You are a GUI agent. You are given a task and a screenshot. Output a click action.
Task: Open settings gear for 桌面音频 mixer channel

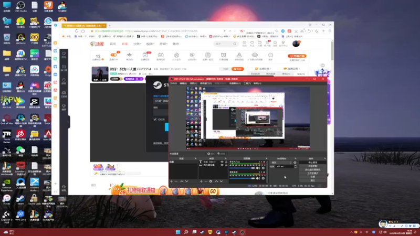coord(264,178)
